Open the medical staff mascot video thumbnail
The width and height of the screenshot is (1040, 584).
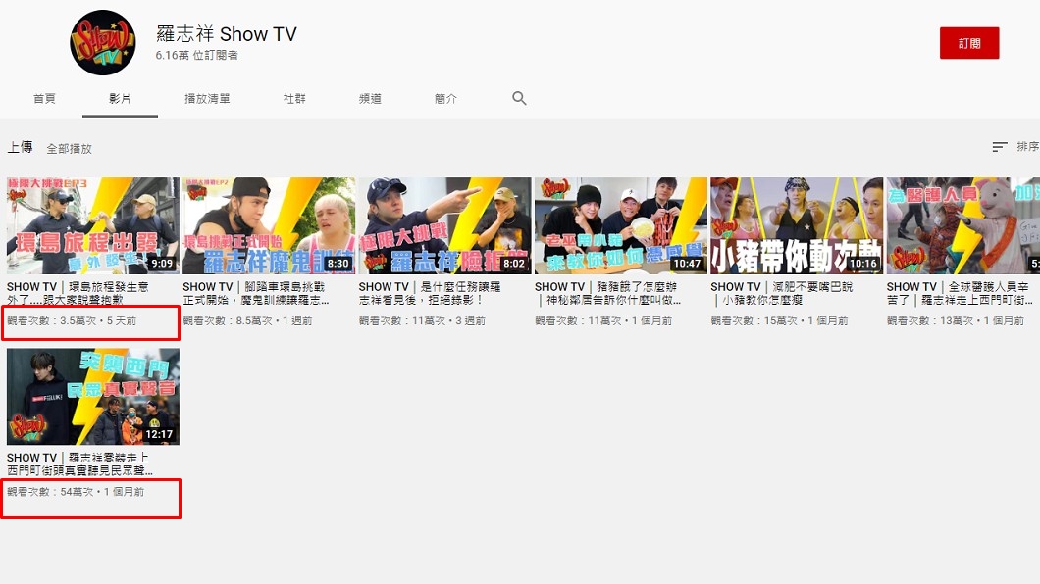click(963, 225)
